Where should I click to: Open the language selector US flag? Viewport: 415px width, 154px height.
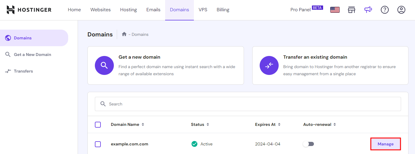[x=335, y=10]
